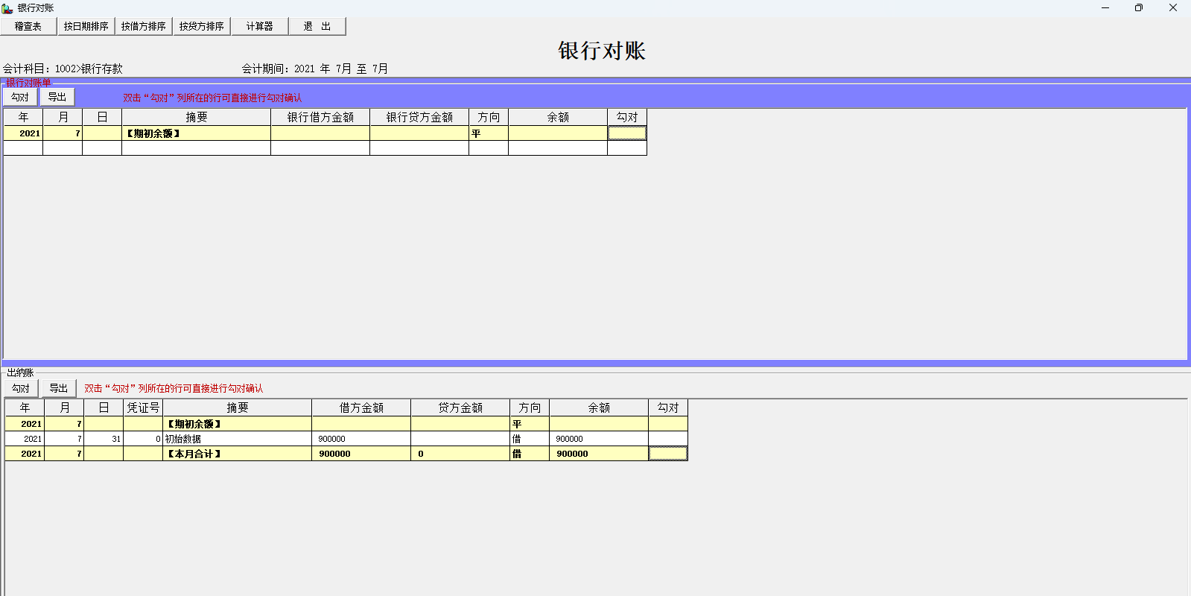
Task: Export the bank statement with 导出
Action: pos(57,97)
